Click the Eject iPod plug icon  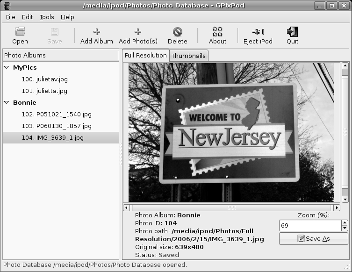(258, 32)
